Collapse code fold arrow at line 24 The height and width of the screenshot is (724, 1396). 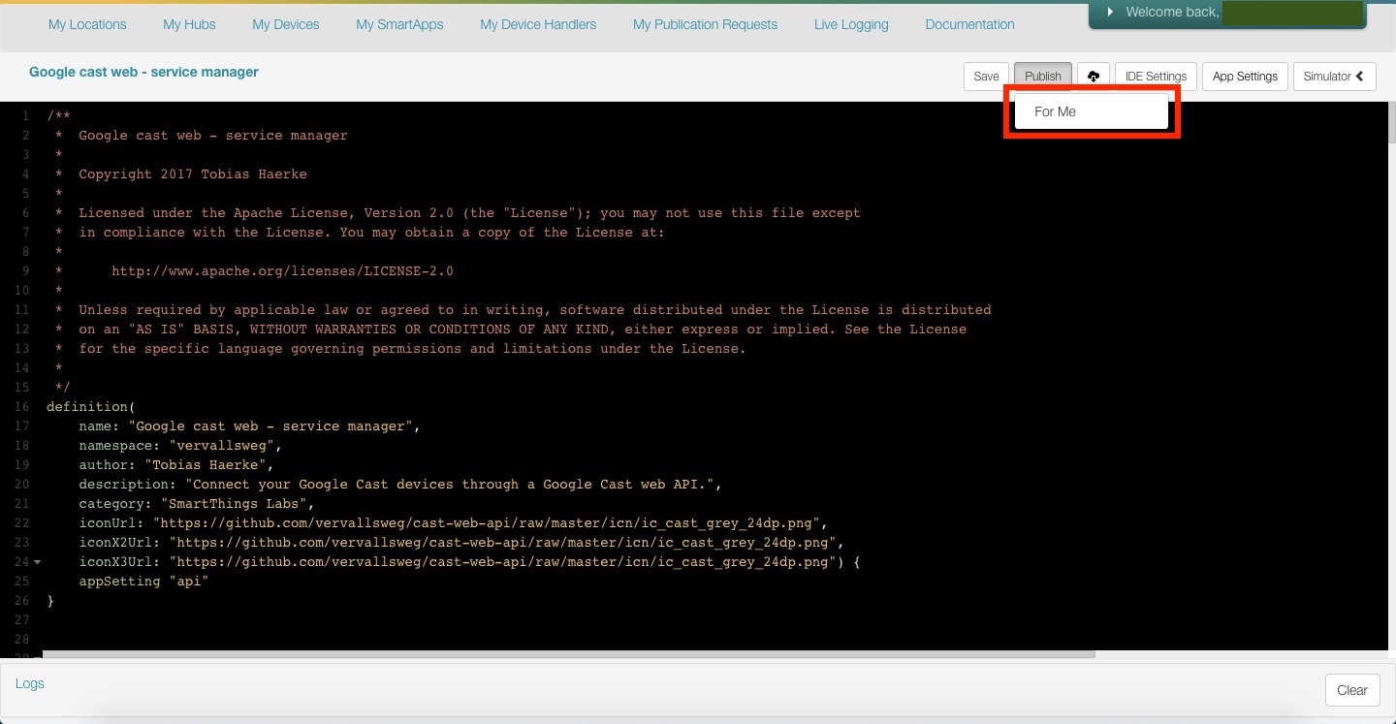coord(37,562)
